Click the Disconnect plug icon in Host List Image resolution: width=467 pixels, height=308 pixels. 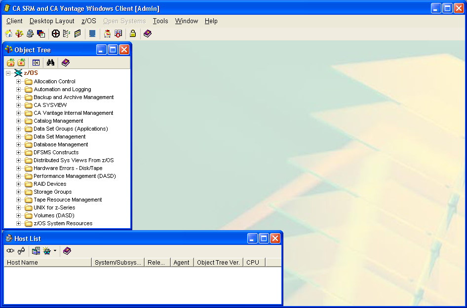click(x=21, y=250)
